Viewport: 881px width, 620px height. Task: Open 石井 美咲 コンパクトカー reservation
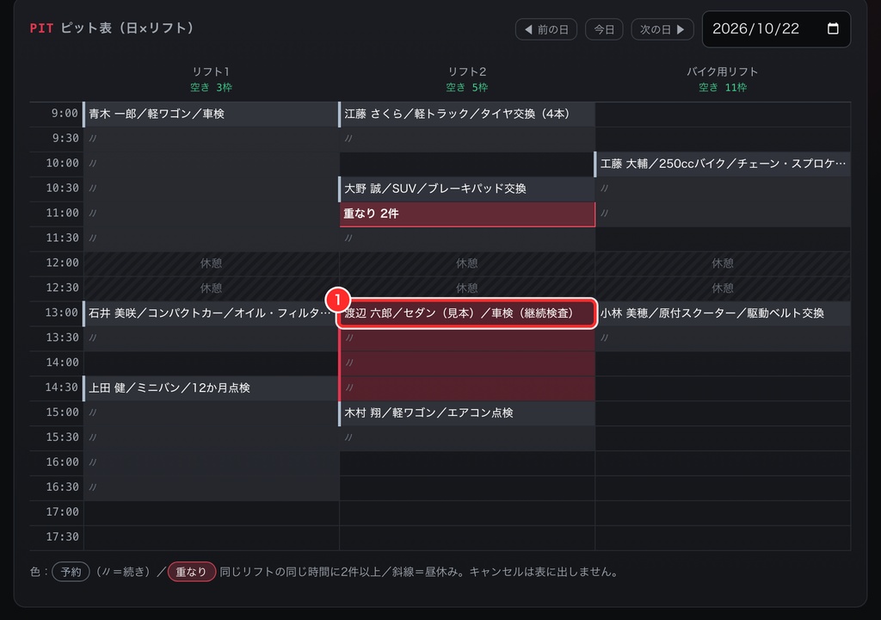212,313
